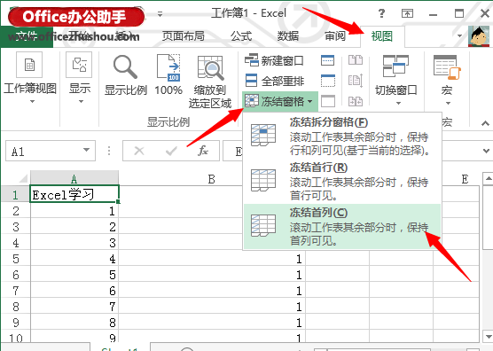Switch to the Data (数据) tab

tap(287, 36)
